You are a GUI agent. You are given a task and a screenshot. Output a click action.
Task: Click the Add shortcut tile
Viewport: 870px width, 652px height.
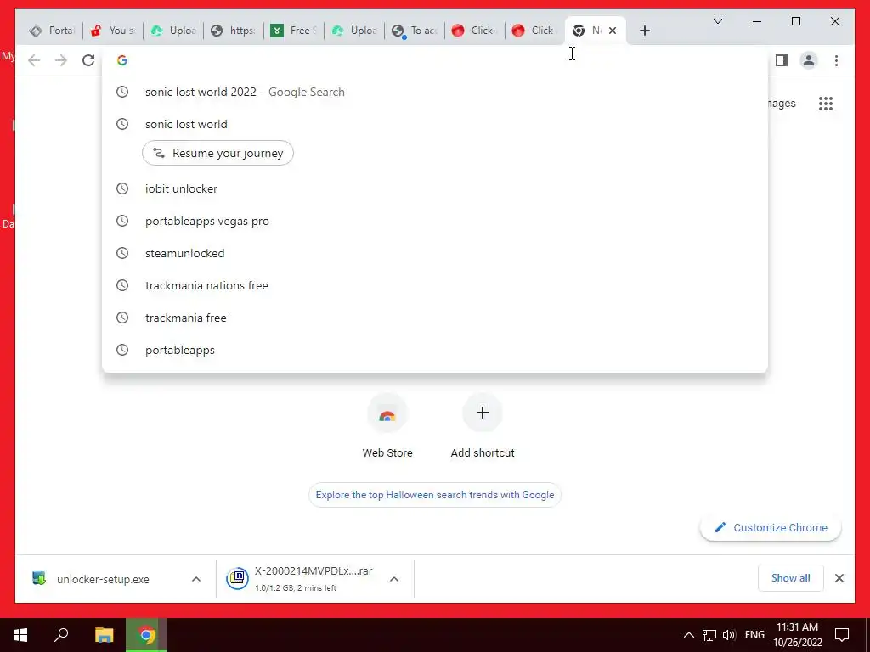[x=483, y=426]
